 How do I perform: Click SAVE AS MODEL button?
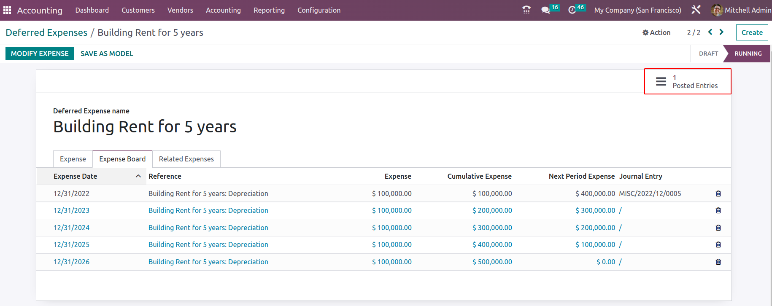point(107,54)
